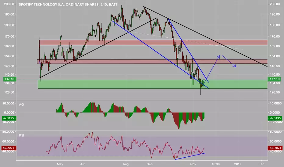Image resolution: width=284 pixels, height=167 pixels.
Task: Click the 18:30 label on the time axis
Action: click(x=216, y=164)
